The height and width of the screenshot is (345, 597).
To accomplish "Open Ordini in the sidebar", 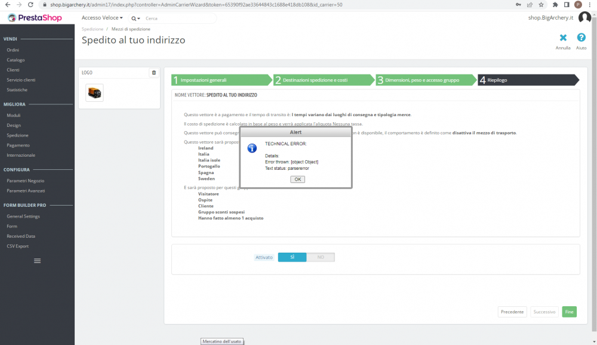I will point(13,50).
